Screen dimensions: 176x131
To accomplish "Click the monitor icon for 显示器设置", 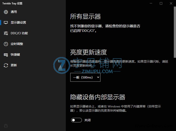I will tap(6, 22).
